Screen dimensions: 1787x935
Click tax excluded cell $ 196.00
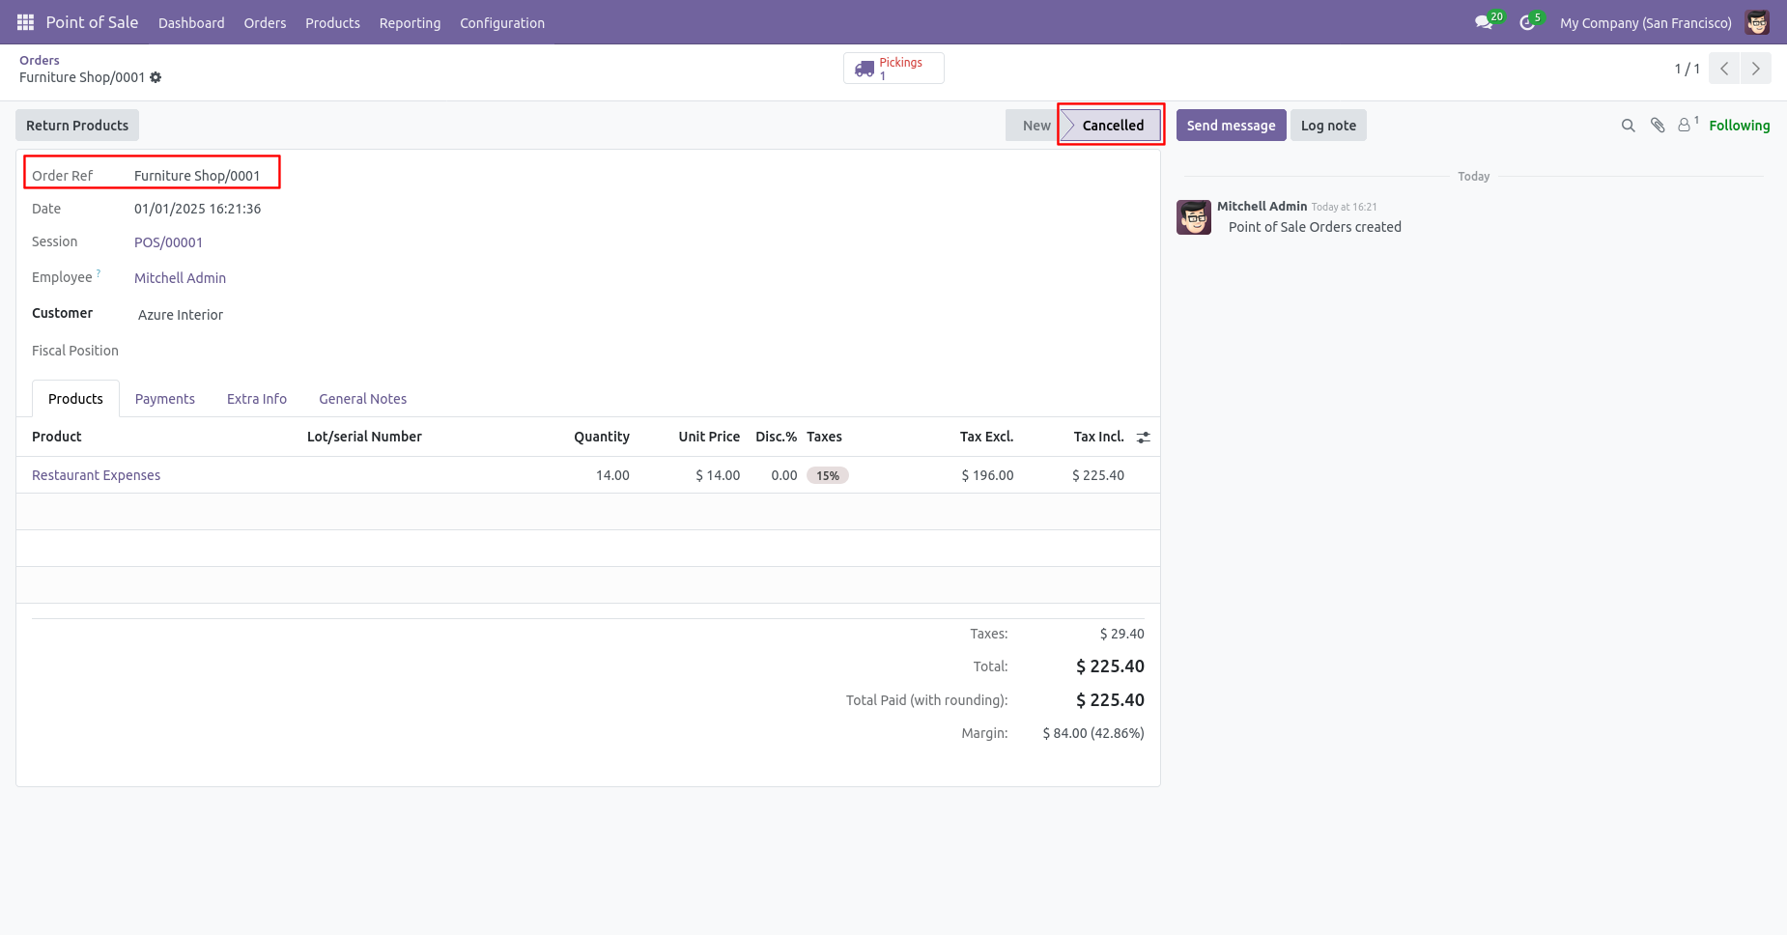coord(987,475)
